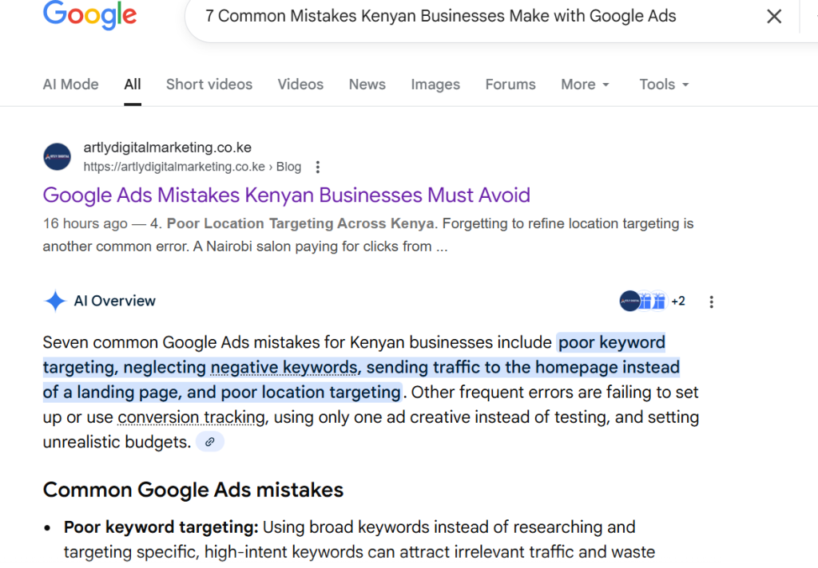818x568 pixels.
Task: Click the underlined conversion tracking term
Action: pos(191,417)
